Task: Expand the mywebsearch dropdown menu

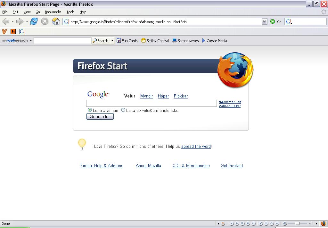Action: click(31, 40)
